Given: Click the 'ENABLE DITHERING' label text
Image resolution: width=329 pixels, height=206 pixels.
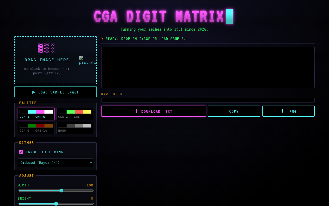Looking at the screenshot, I should tap(44, 152).
